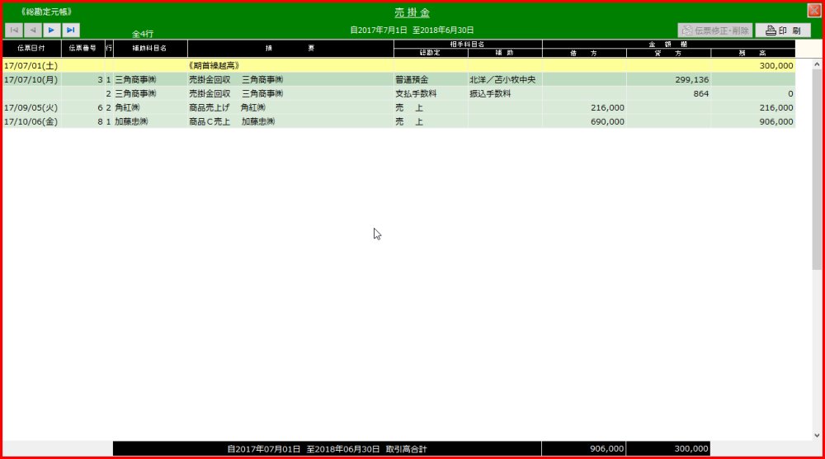This screenshot has height=459, width=825.
Task: Click the 売掛金 account title link
Action: [412, 13]
